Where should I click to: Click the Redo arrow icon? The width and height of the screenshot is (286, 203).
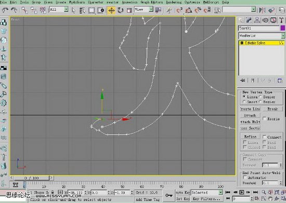[14, 10]
